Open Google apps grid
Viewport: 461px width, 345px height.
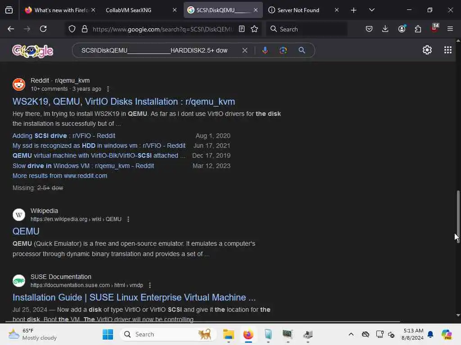pos(448,50)
